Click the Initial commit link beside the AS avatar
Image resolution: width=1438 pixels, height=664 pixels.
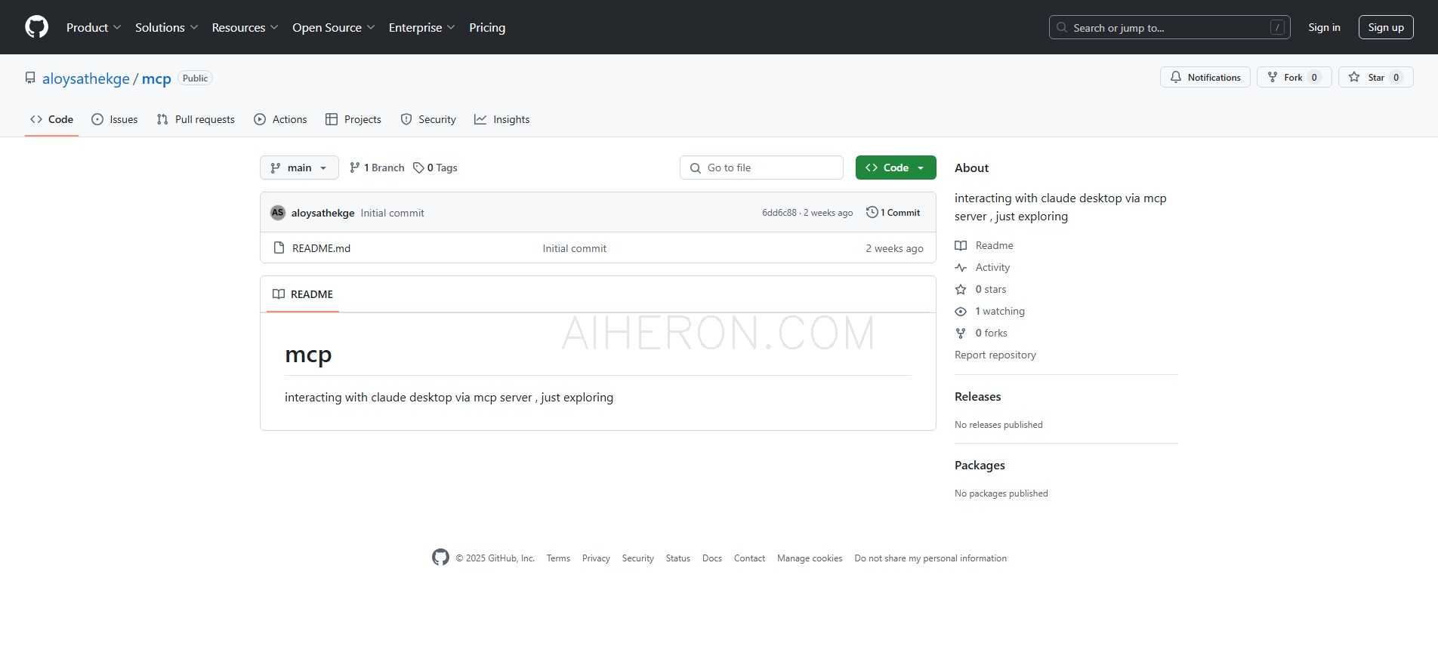tap(392, 213)
